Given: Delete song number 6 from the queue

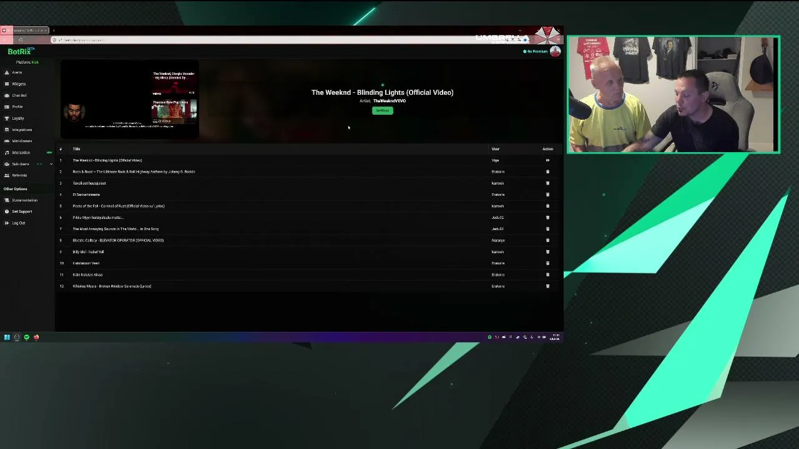Looking at the screenshot, I should [547, 218].
